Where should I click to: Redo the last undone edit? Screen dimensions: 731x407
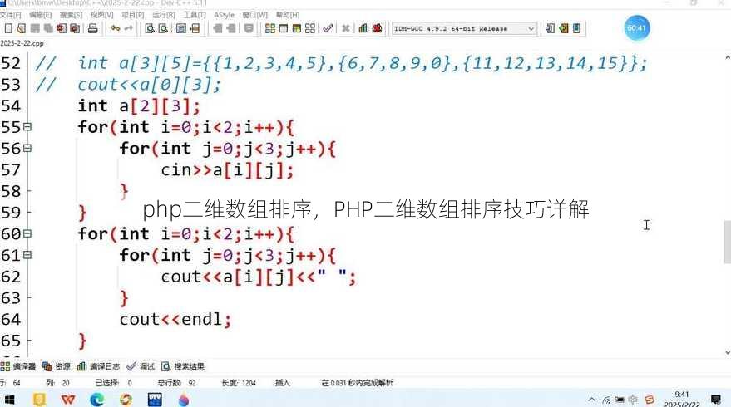(x=129, y=28)
